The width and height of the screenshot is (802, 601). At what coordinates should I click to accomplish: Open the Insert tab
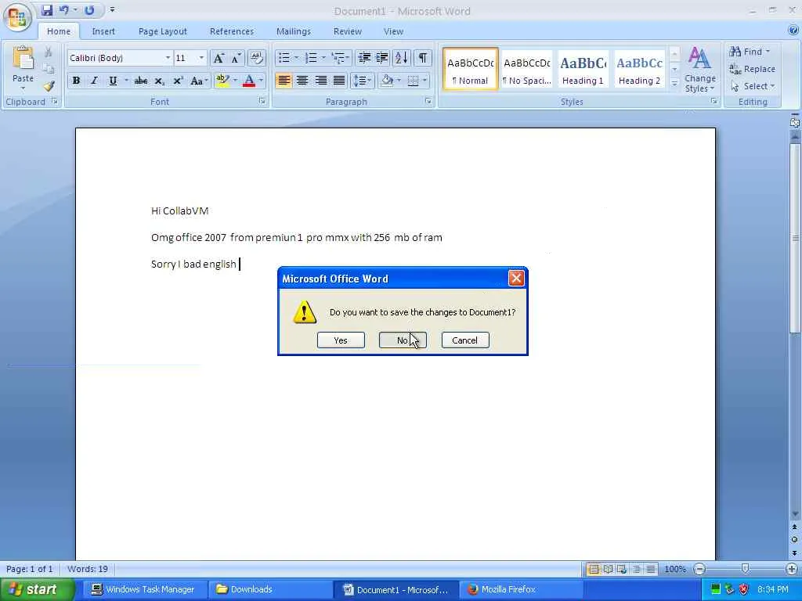point(103,31)
